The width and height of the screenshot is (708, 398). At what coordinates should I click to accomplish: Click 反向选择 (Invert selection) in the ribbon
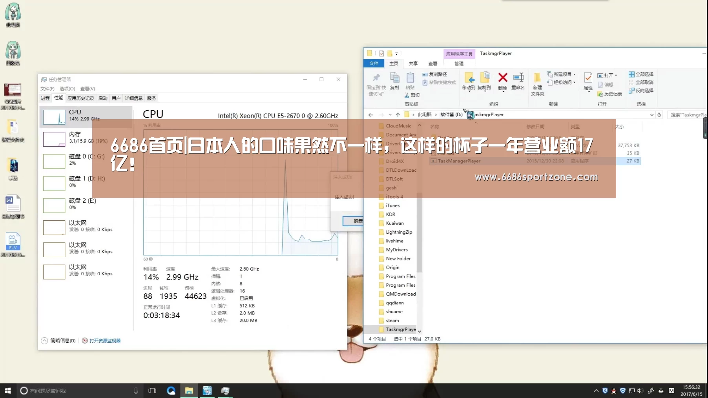click(x=641, y=91)
